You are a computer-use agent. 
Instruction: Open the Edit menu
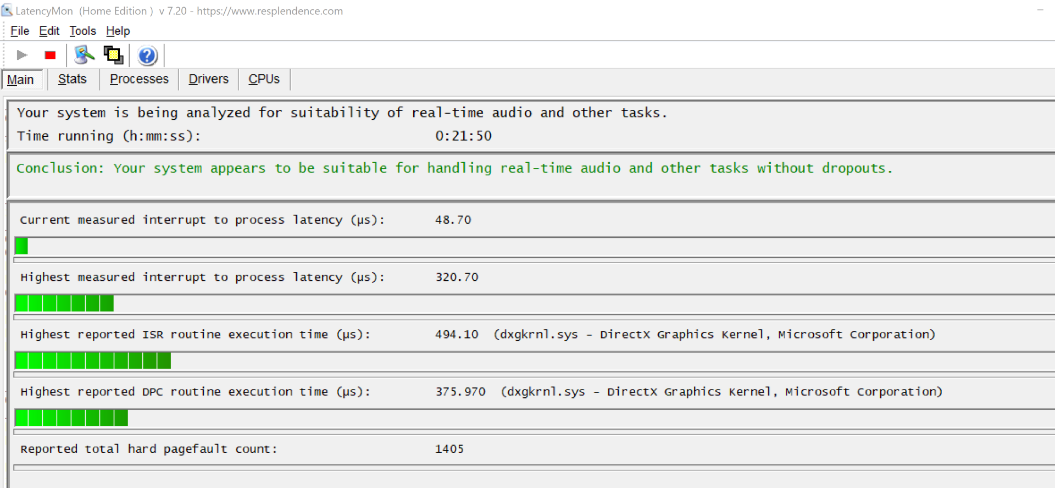(x=49, y=31)
